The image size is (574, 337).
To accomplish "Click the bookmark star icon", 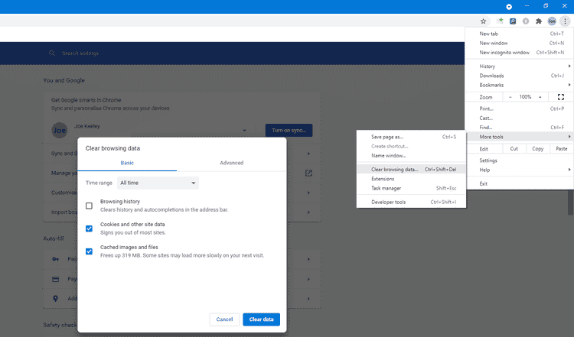I will [x=483, y=21].
